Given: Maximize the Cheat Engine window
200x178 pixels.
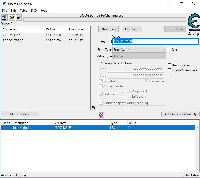Looking at the screenshot, I should (182, 4).
